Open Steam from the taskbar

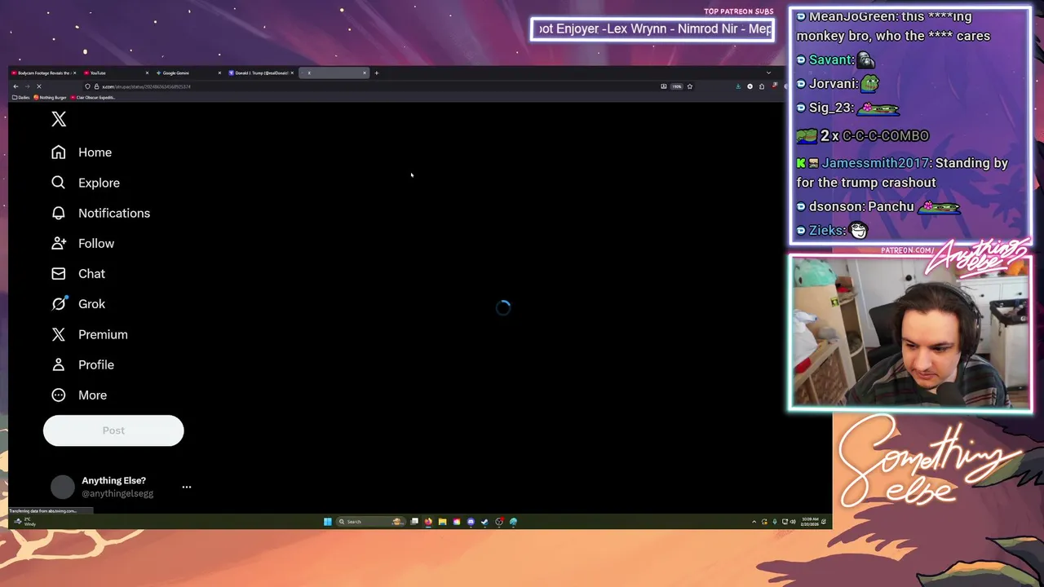484,522
